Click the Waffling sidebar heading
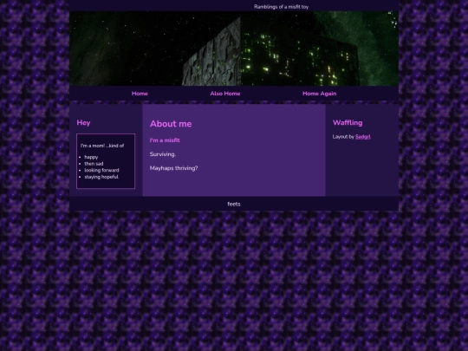Viewport: 468px width, 351px height. tap(348, 123)
